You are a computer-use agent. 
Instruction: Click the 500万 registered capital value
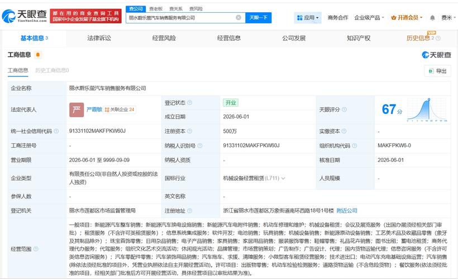pos(230,131)
